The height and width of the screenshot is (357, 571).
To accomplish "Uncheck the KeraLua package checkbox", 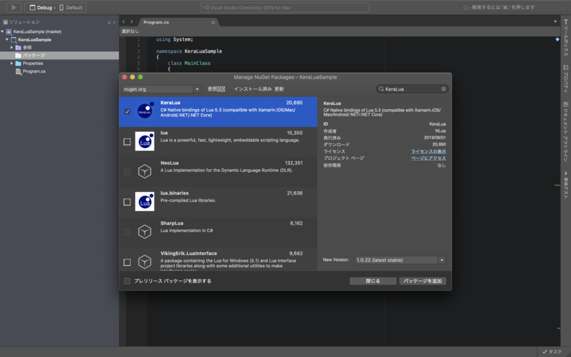I will pos(127,112).
